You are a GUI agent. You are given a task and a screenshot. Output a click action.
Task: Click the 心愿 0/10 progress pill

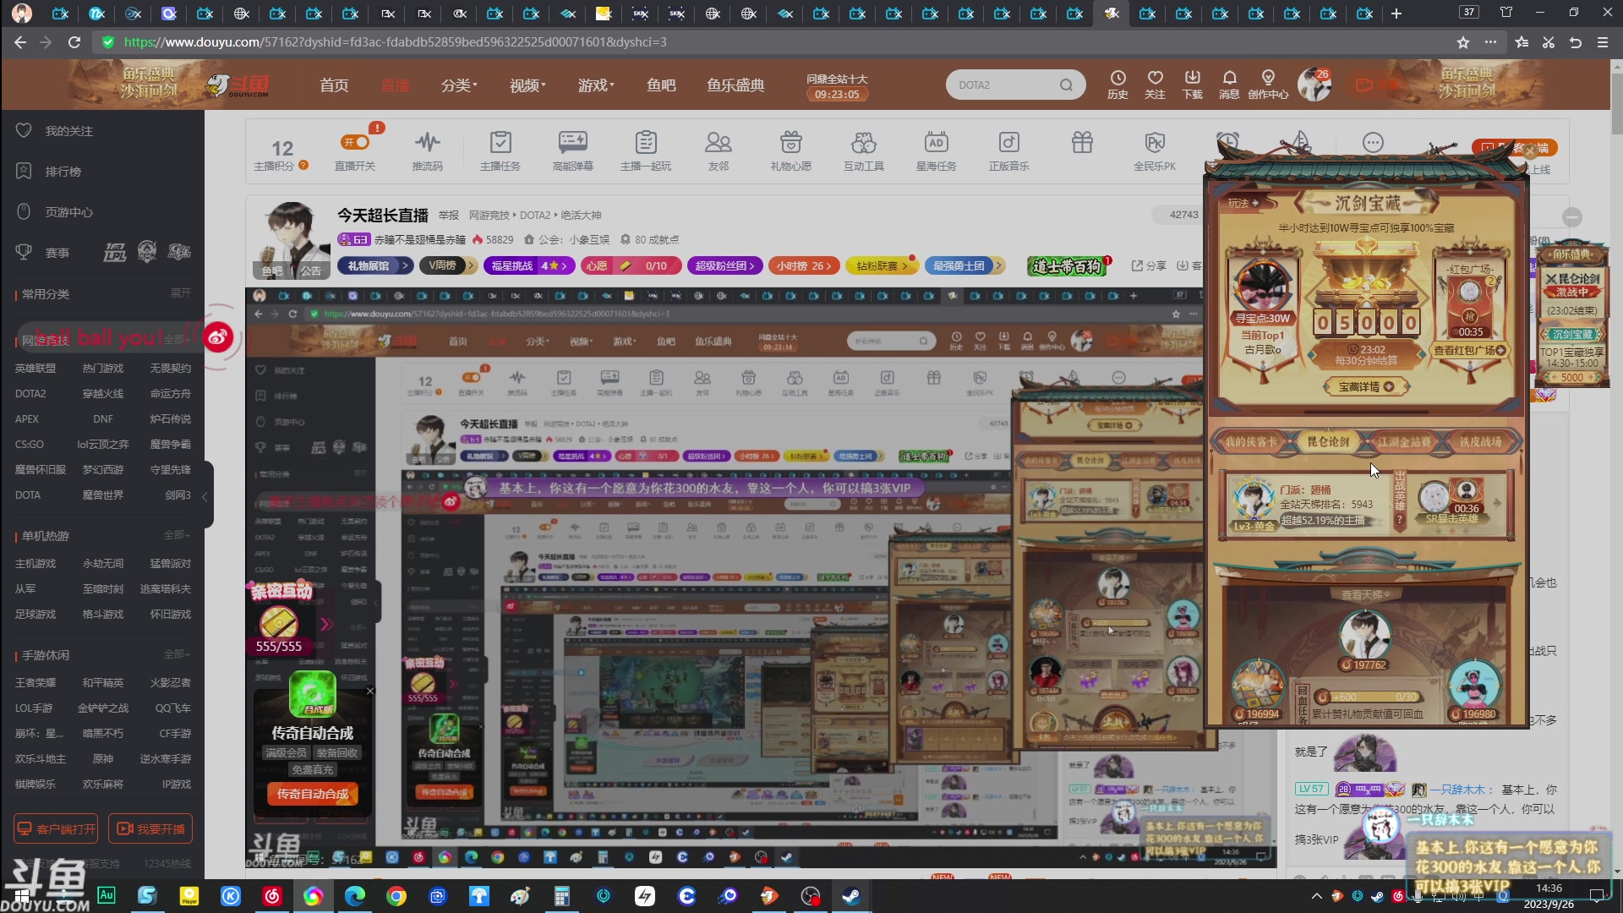[x=631, y=265]
